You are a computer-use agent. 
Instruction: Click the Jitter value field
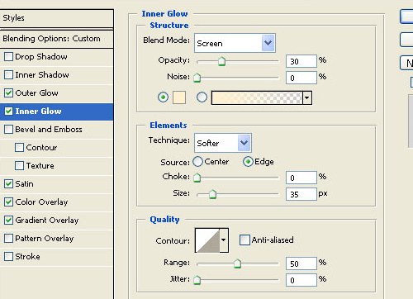(301, 280)
